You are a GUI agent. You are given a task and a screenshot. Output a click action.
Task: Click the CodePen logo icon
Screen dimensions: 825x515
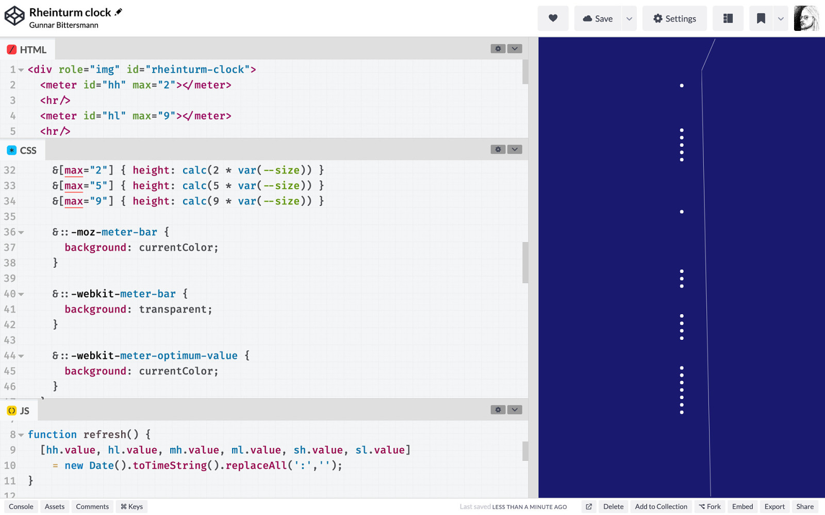pyautogui.click(x=14, y=15)
